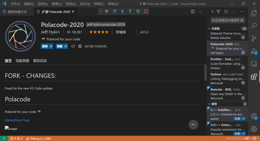This screenshot has width=260, height=141.
Task: Open the extension page manage gear
Action: tap(80, 46)
